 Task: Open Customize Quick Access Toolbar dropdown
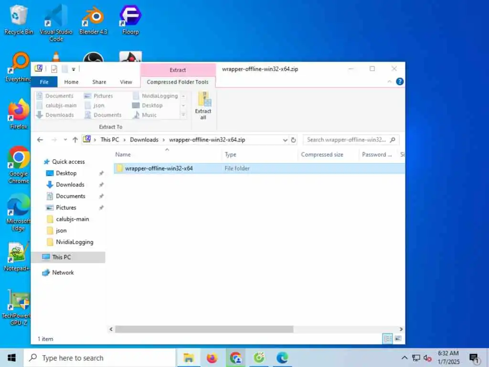(x=74, y=69)
